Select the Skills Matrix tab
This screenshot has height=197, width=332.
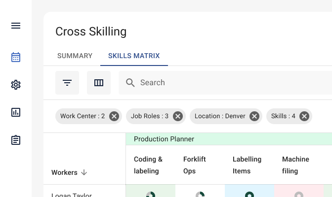(134, 56)
